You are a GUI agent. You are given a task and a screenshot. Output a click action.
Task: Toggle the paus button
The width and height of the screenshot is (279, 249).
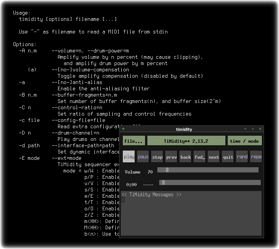point(143,156)
